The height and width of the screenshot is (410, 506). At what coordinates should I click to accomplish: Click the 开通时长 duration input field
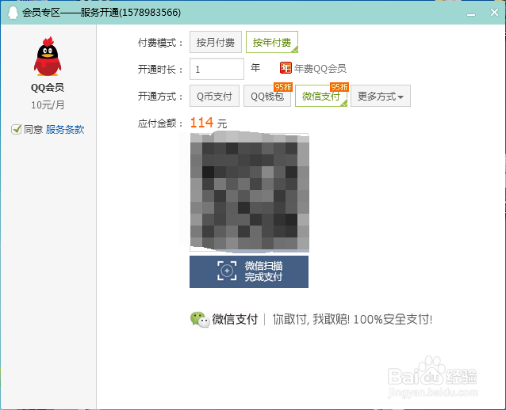(217, 69)
